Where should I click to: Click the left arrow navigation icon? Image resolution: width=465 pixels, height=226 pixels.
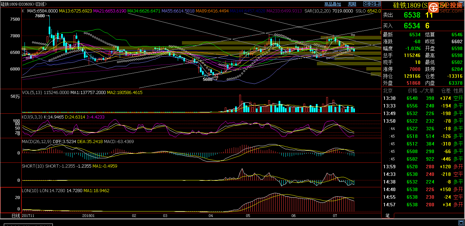(x=367, y=4)
